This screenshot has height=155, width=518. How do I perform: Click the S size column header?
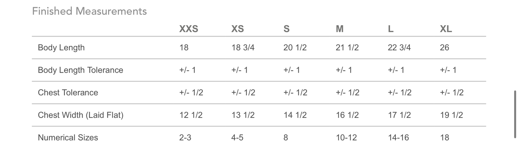click(286, 29)
